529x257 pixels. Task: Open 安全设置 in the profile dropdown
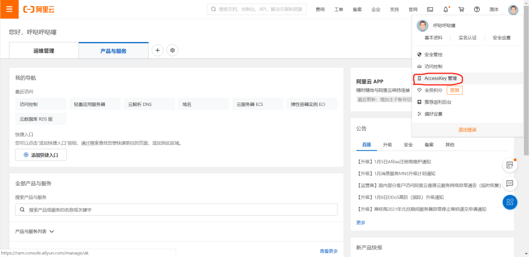click(x=502, y=38)
